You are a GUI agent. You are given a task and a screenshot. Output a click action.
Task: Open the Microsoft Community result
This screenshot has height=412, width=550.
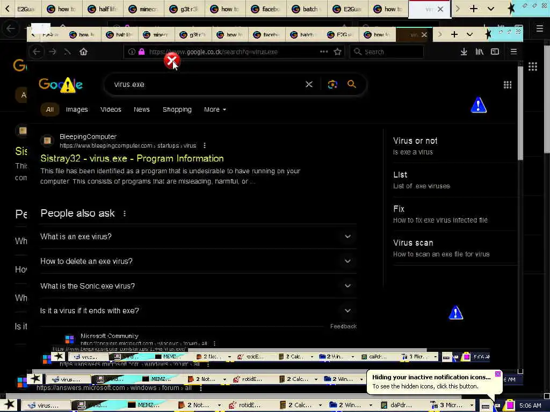click(110, 336)
